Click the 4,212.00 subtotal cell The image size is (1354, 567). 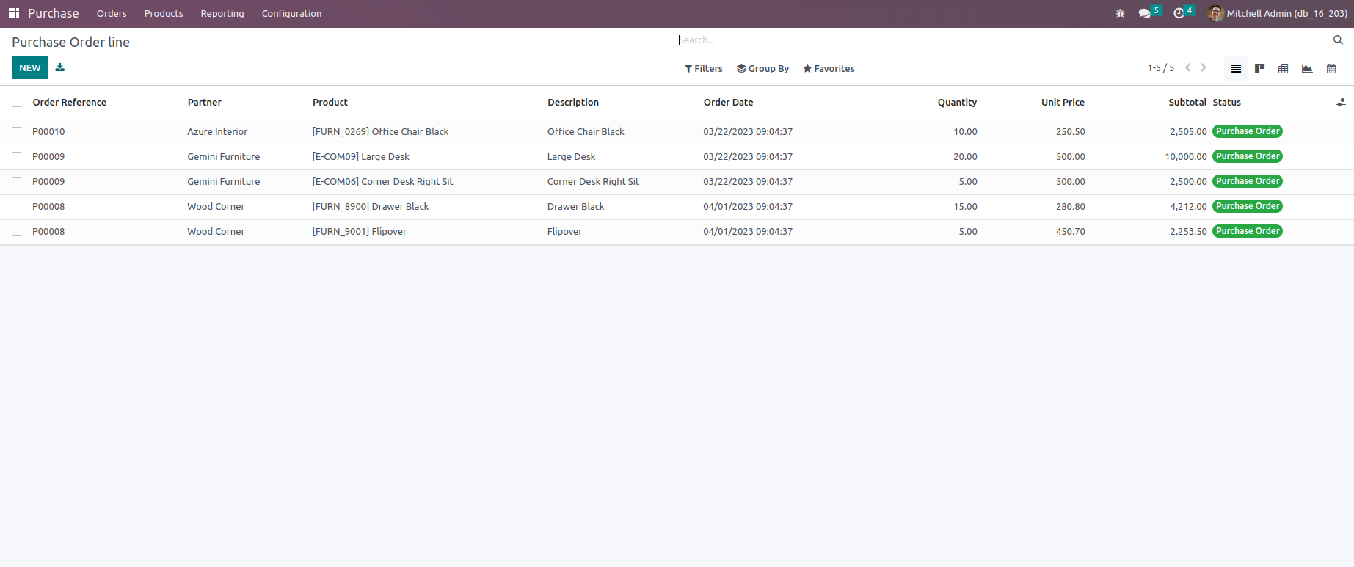pos(1189,207)
